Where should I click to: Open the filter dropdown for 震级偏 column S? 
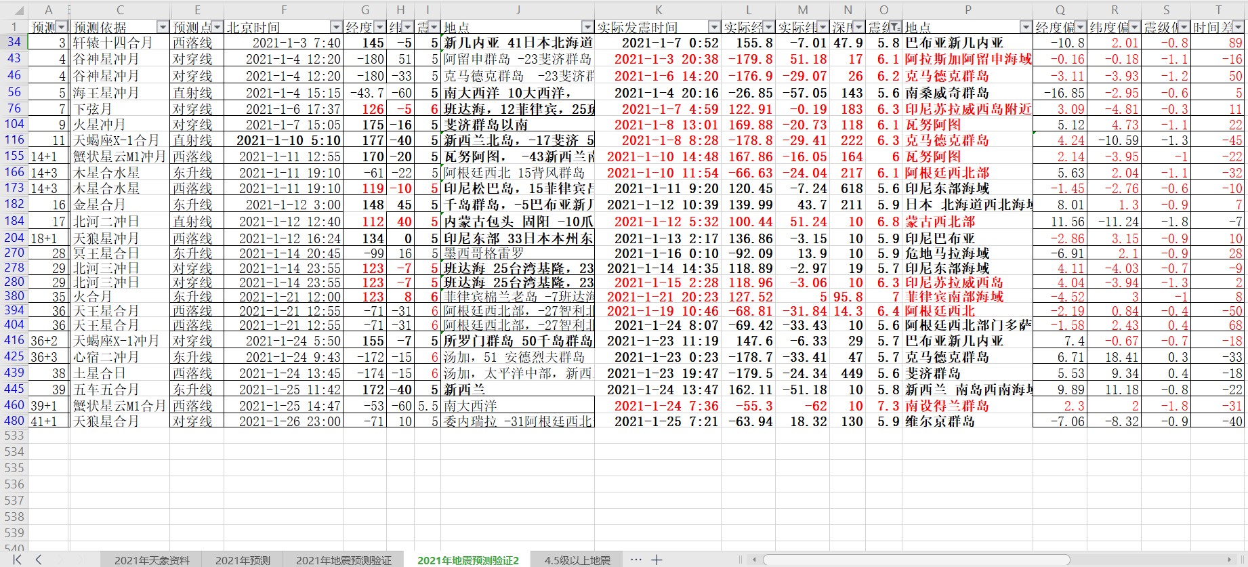1184,27
